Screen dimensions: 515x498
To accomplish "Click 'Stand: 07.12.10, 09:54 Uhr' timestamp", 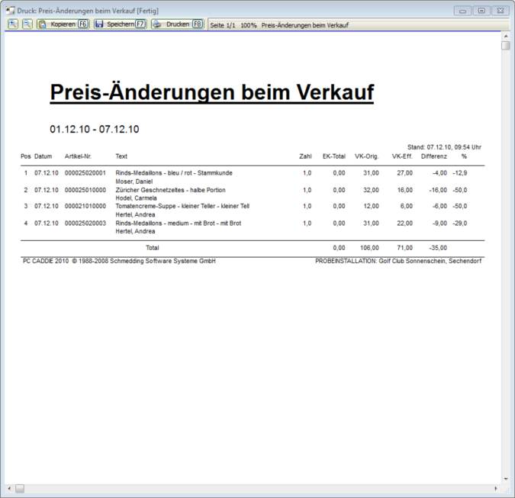I will (x=444, y=147).
